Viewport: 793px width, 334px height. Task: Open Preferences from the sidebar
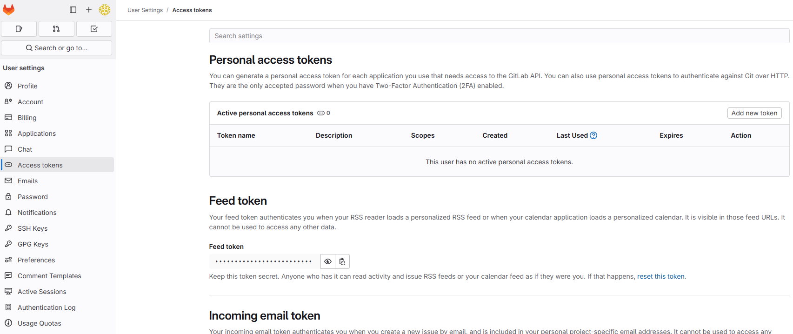point(36,260)
